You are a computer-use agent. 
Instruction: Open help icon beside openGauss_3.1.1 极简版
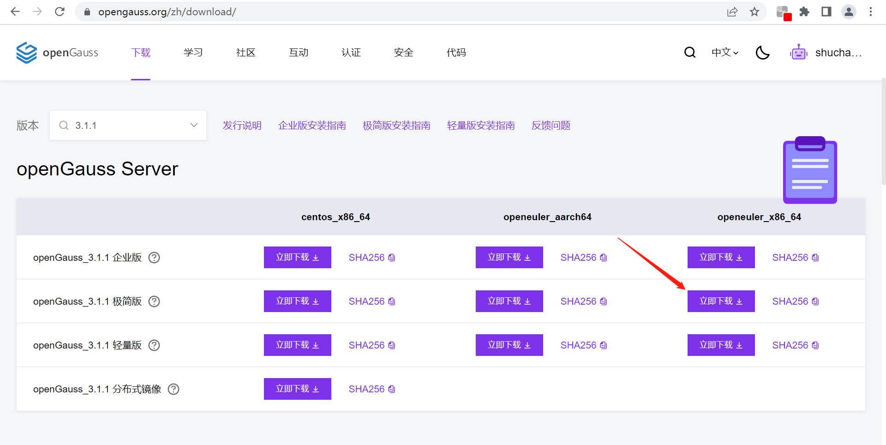(154, 301)
